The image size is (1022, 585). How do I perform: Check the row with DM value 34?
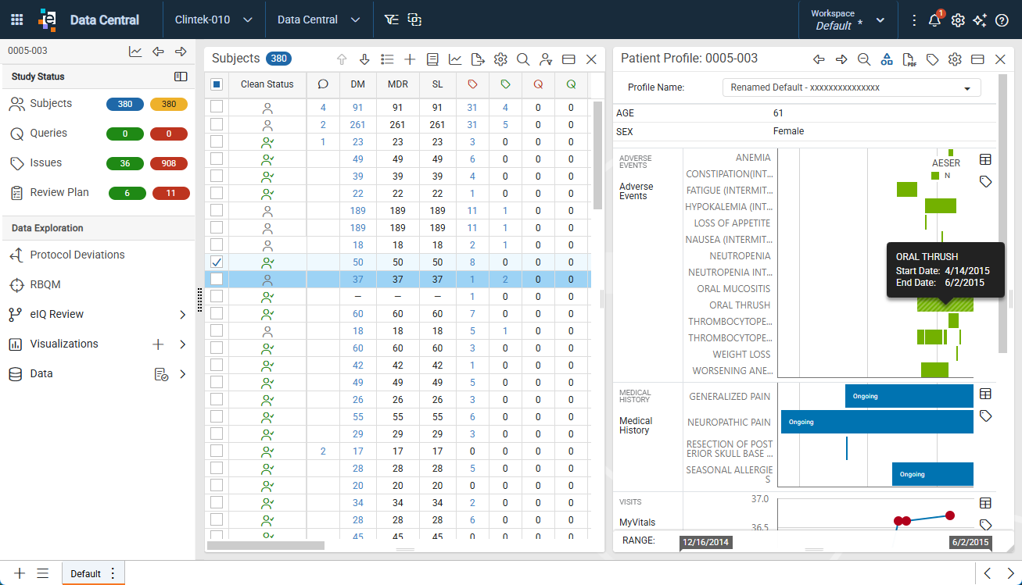click(217, 502)
